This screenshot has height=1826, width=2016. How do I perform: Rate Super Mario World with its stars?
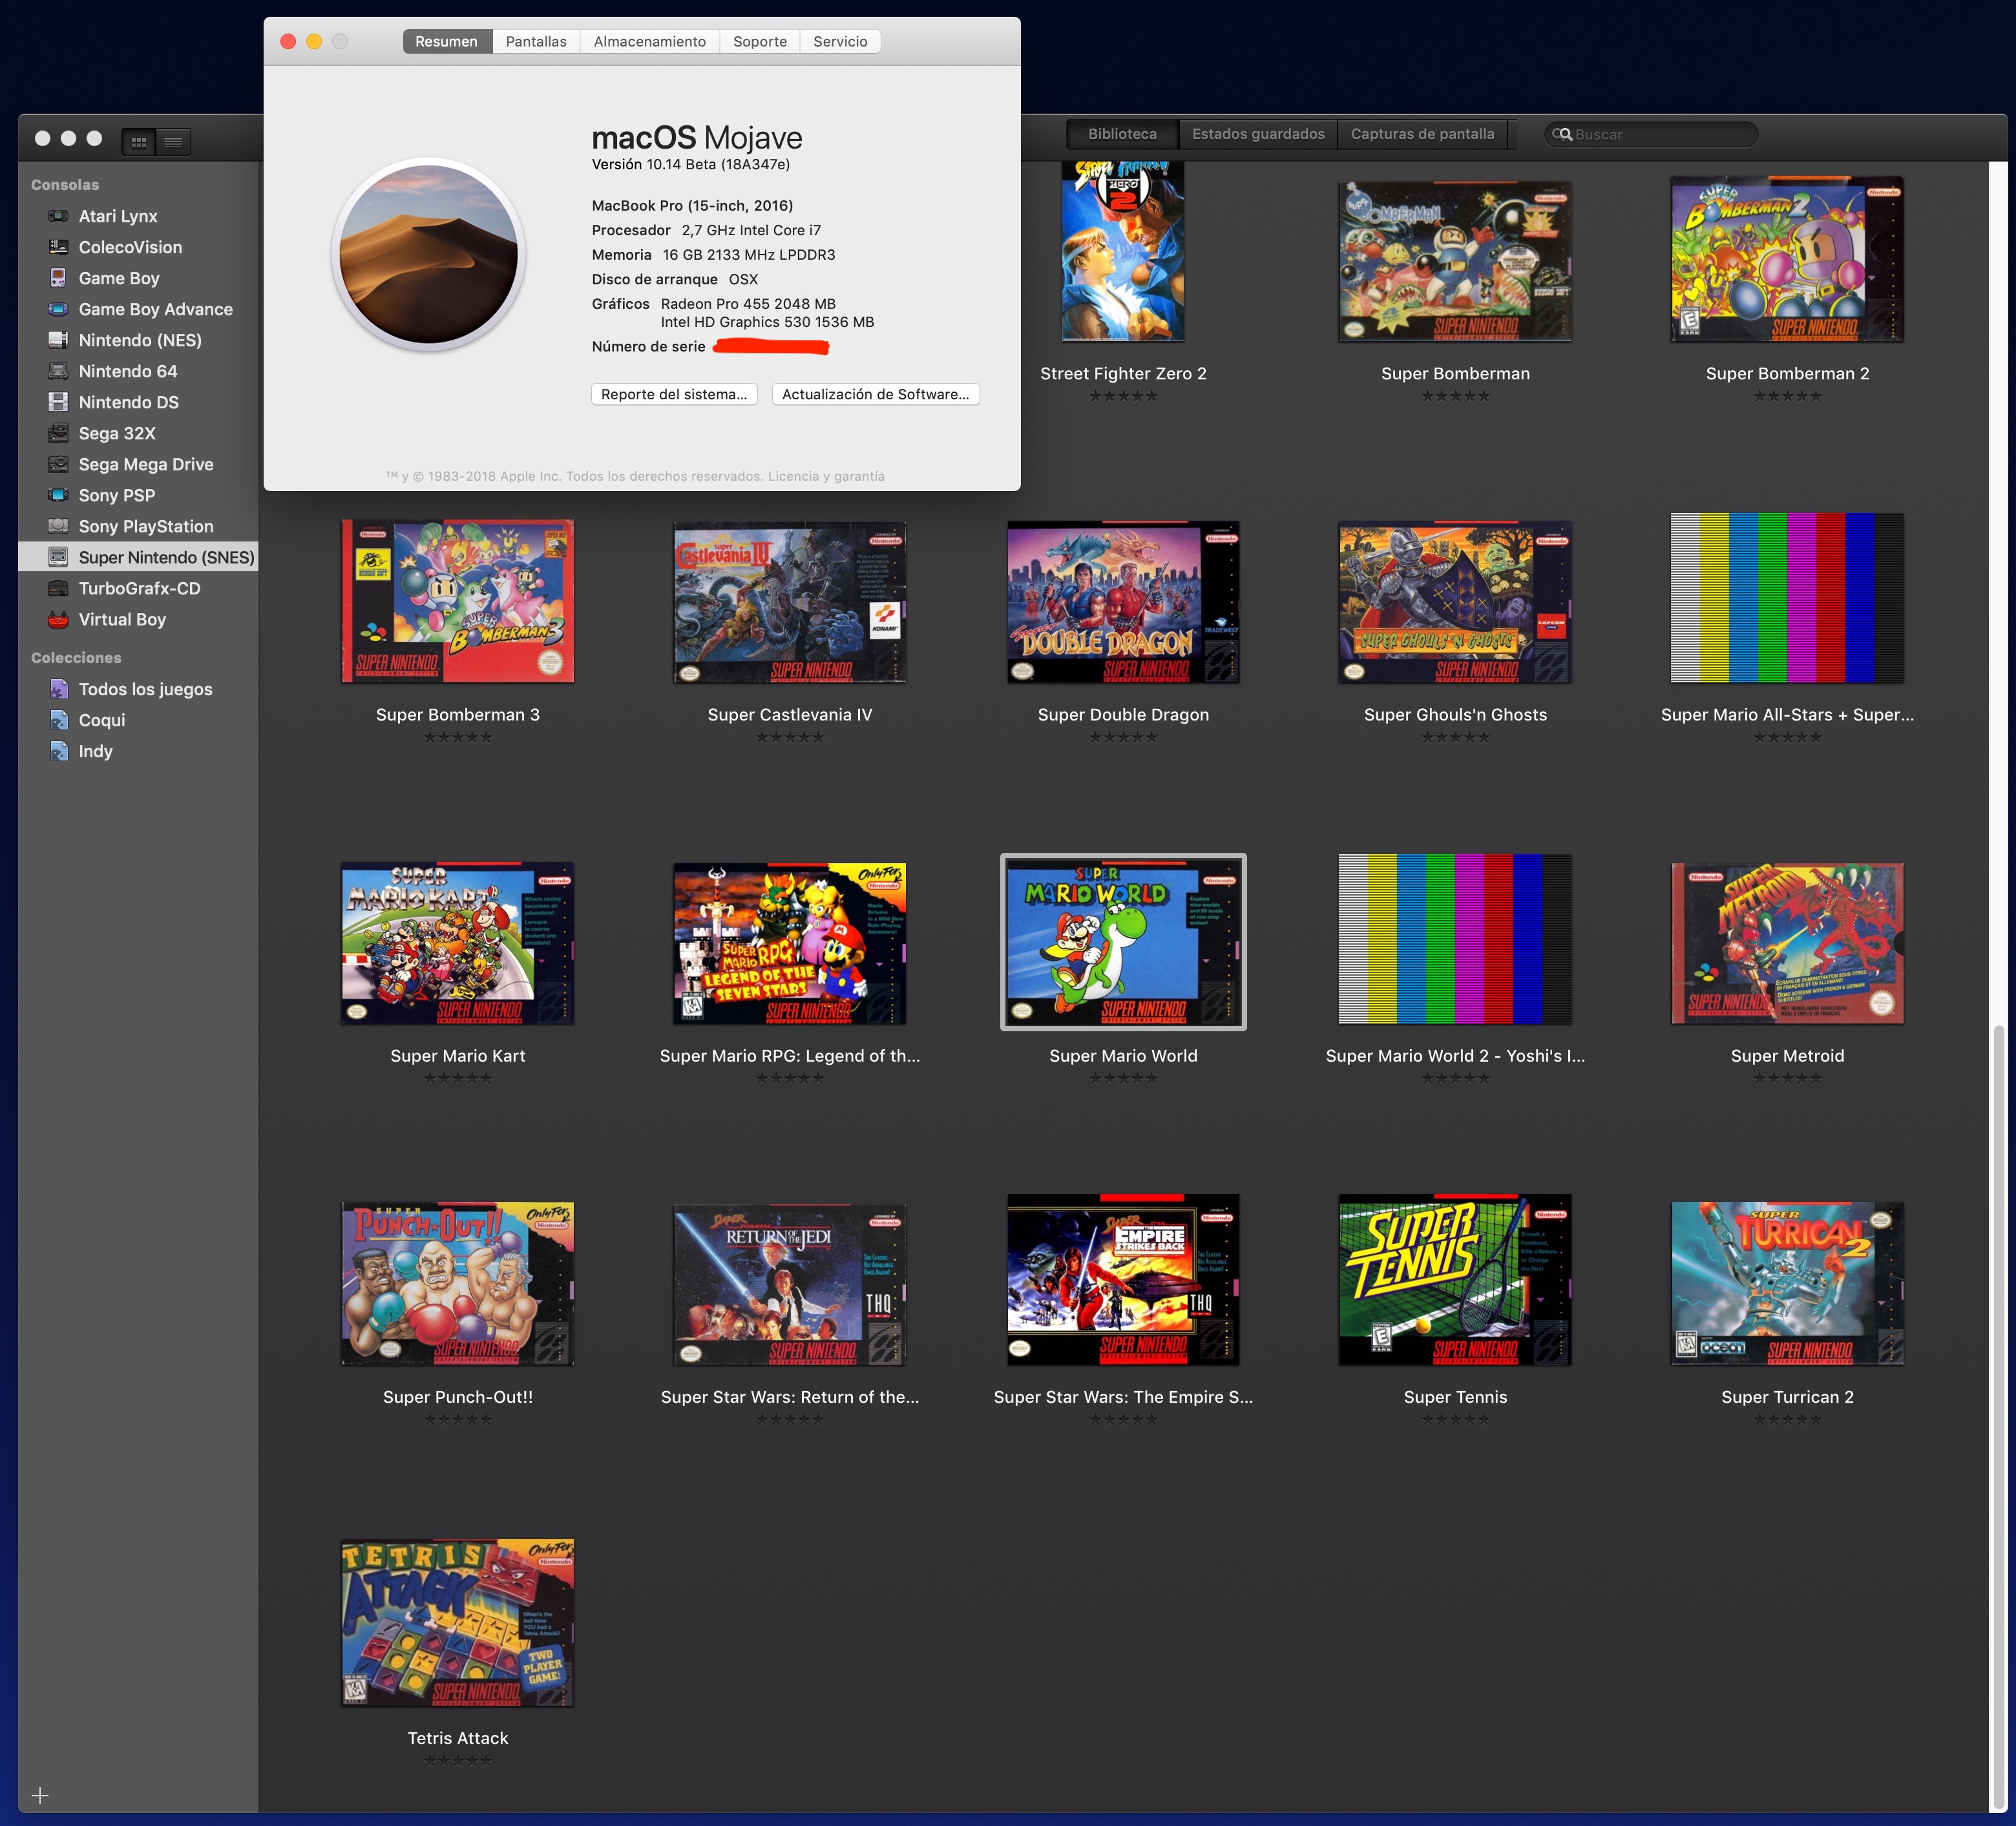(x=1123, y=1078)
